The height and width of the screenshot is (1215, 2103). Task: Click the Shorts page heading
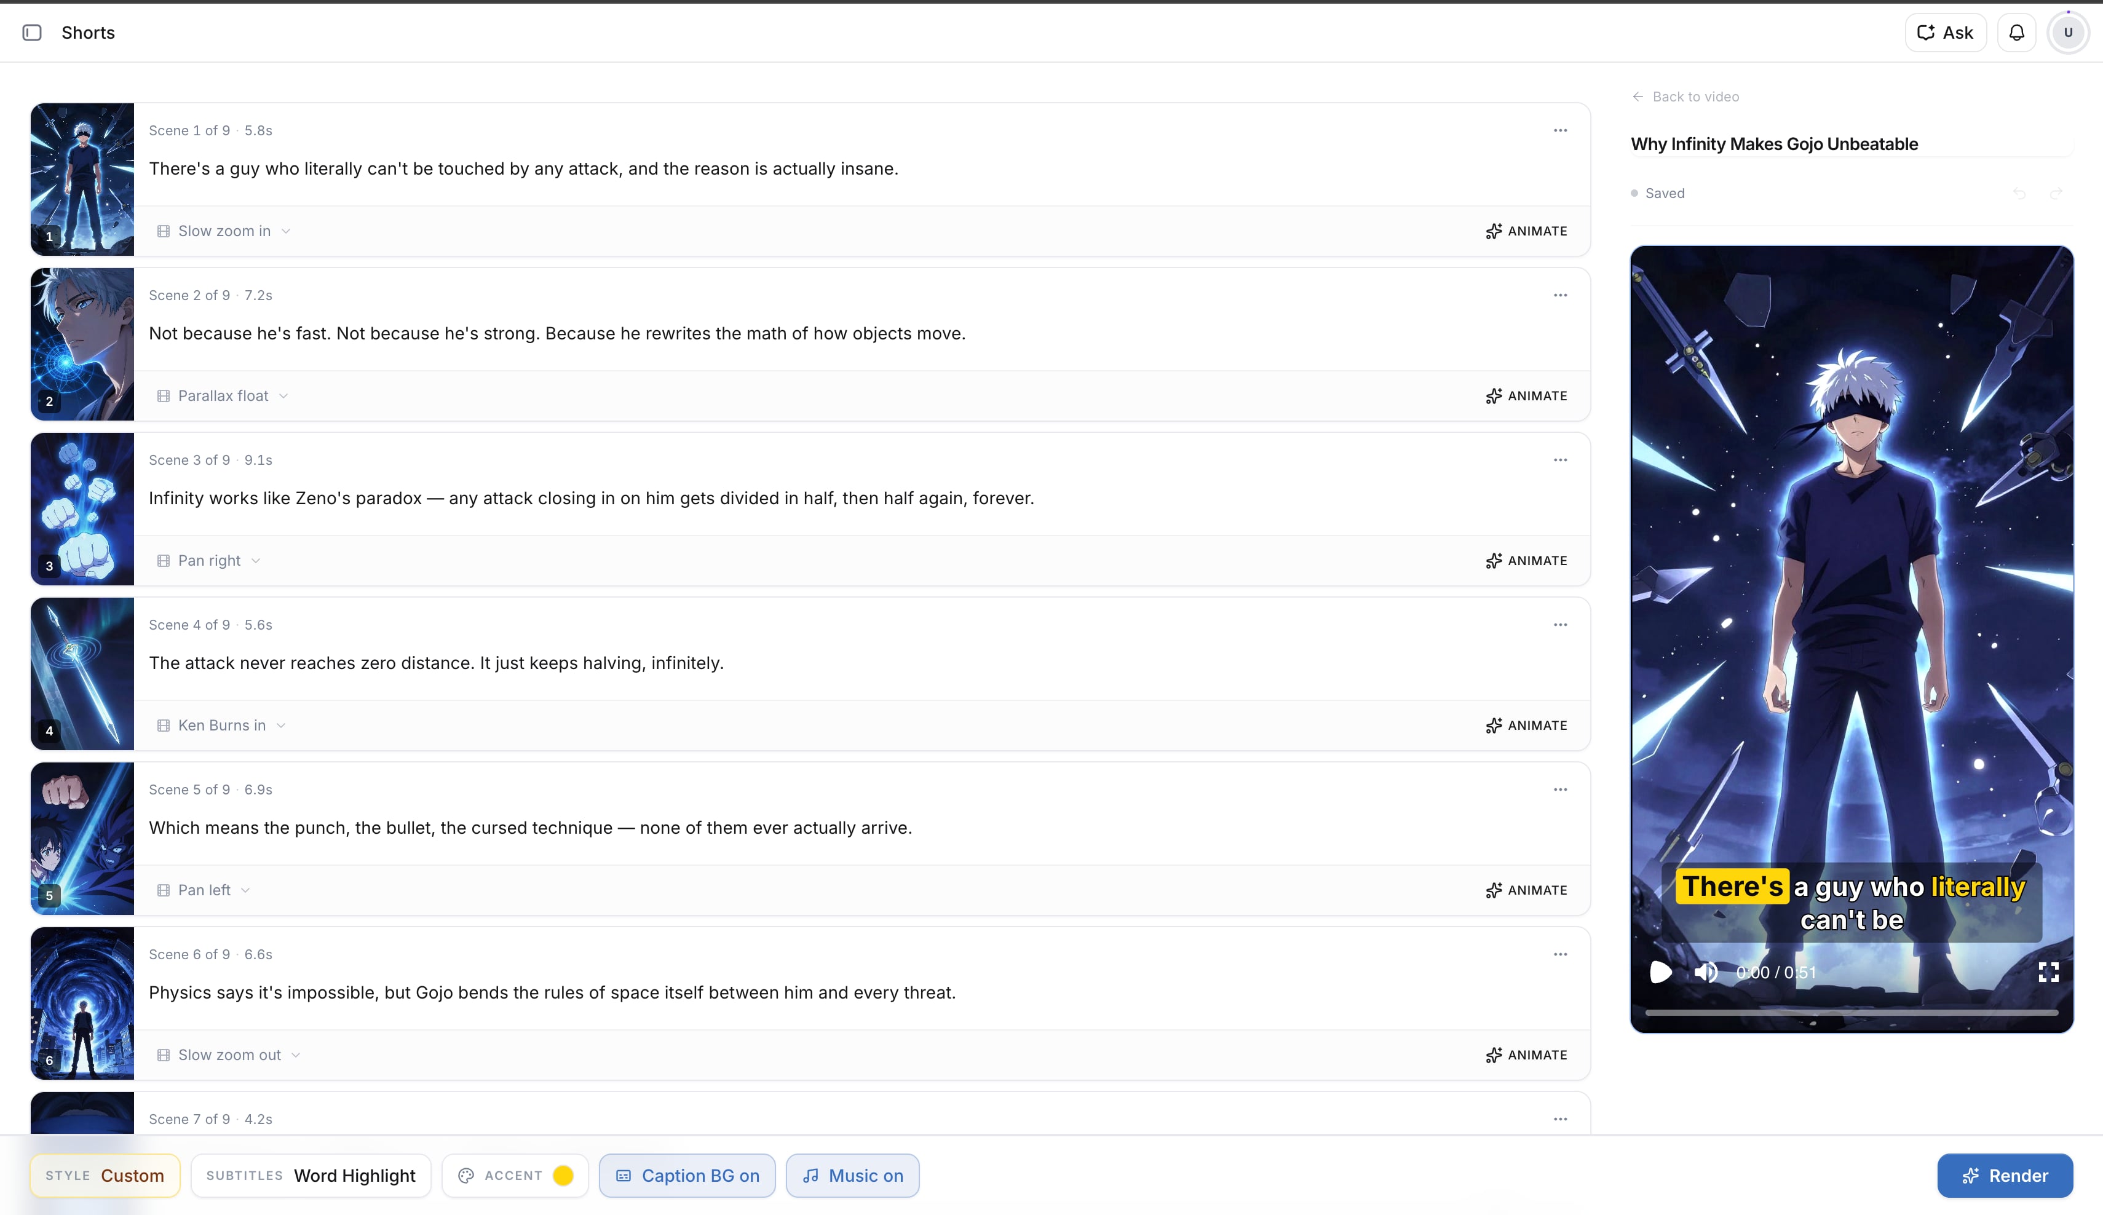click(x=89, y=33)
